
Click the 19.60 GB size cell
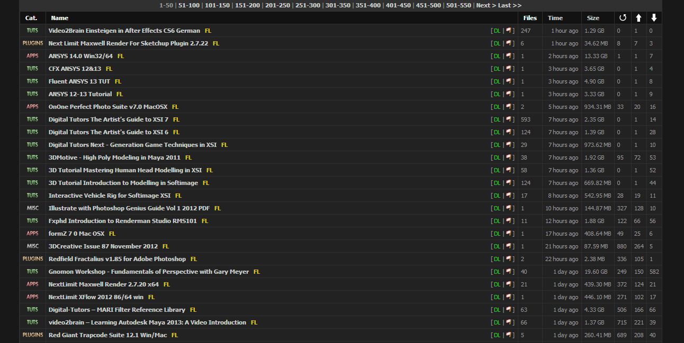[596, 272]
